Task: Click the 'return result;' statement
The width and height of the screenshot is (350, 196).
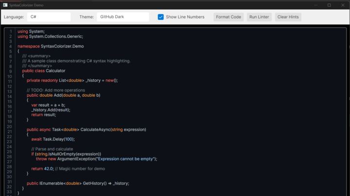Action: [x=44, y=115]
